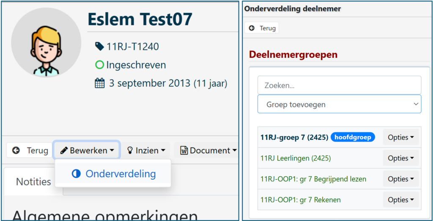Open the Bewerken dropdown menu
The image size is (433, 221).
87,150
